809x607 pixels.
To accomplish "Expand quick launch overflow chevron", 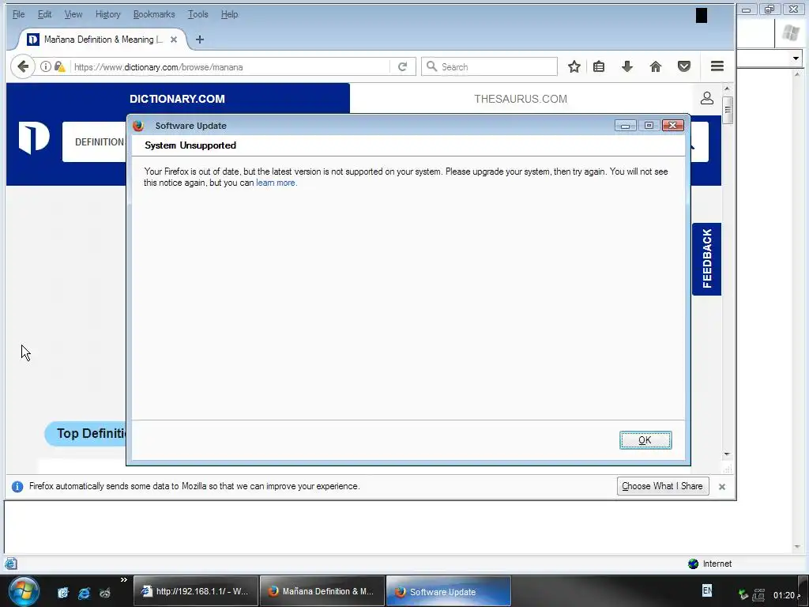I will [x=124, y=579].
